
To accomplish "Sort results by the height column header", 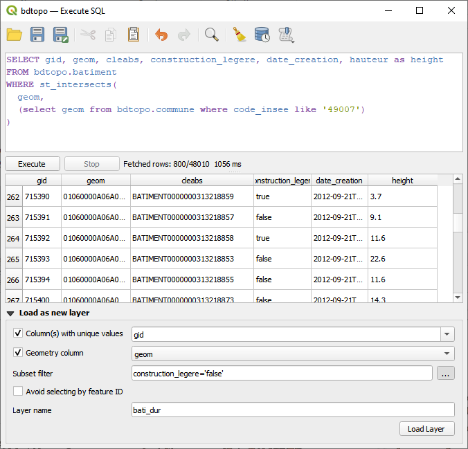I will coord(402,181).
